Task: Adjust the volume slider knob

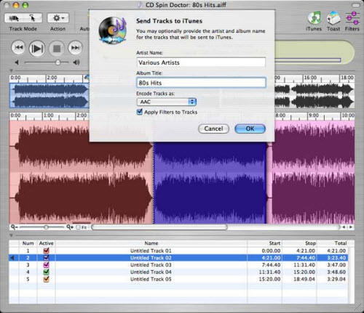Action: (58, 62)
